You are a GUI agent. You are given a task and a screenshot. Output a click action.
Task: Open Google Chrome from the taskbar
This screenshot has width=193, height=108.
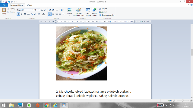(x=46, y=105)
